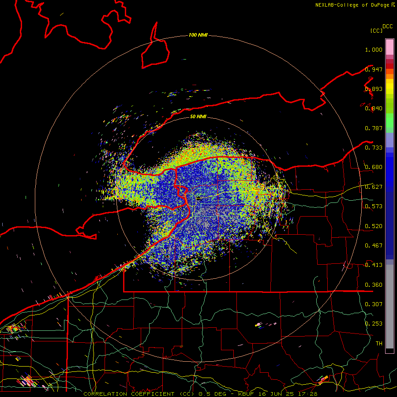Select the 0.253 scale value
This screenshot has width=397, height=397.
374,324
